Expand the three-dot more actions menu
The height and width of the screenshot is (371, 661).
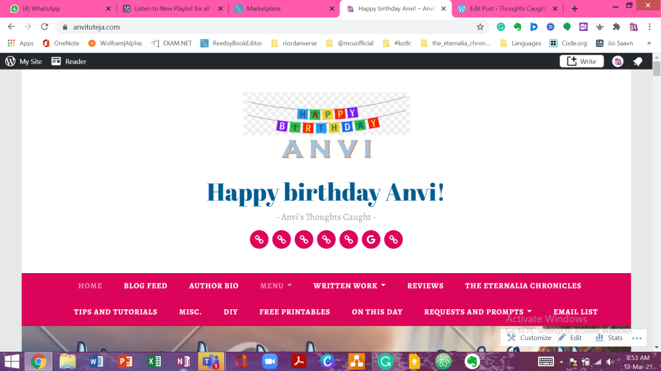point(638,338)
